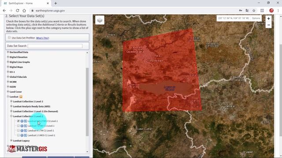This screenshot has width=282, height=158.
Task: Click the Uruapan label on the map
Action: pyautogui.click(x=248, y=152)
